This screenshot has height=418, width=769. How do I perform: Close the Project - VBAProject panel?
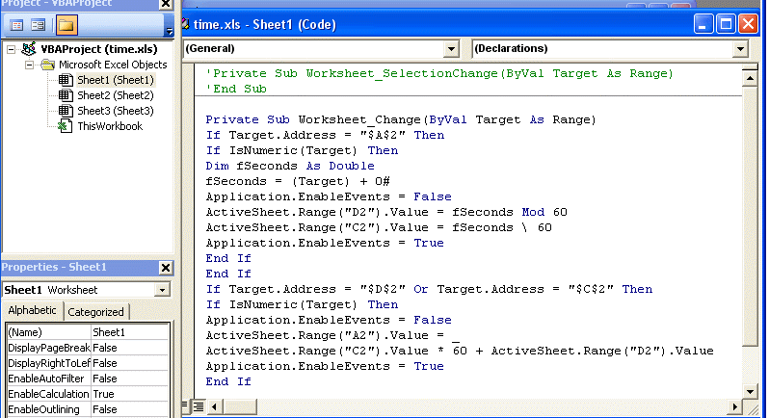click(x=166, y=5)
